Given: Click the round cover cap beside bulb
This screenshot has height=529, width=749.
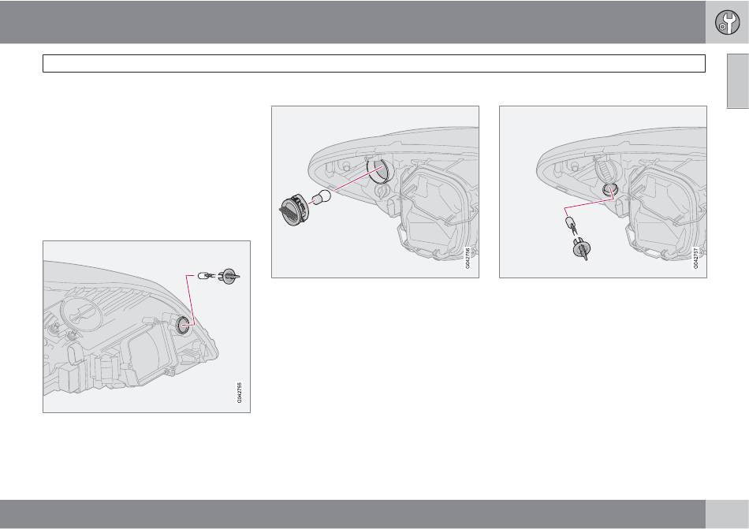Looking at the screenshot, I should pyautogui.click(x=293, y=210).
